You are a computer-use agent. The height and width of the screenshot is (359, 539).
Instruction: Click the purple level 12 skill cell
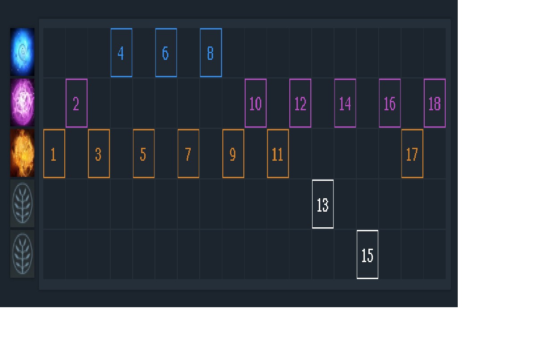coord(301,103)
